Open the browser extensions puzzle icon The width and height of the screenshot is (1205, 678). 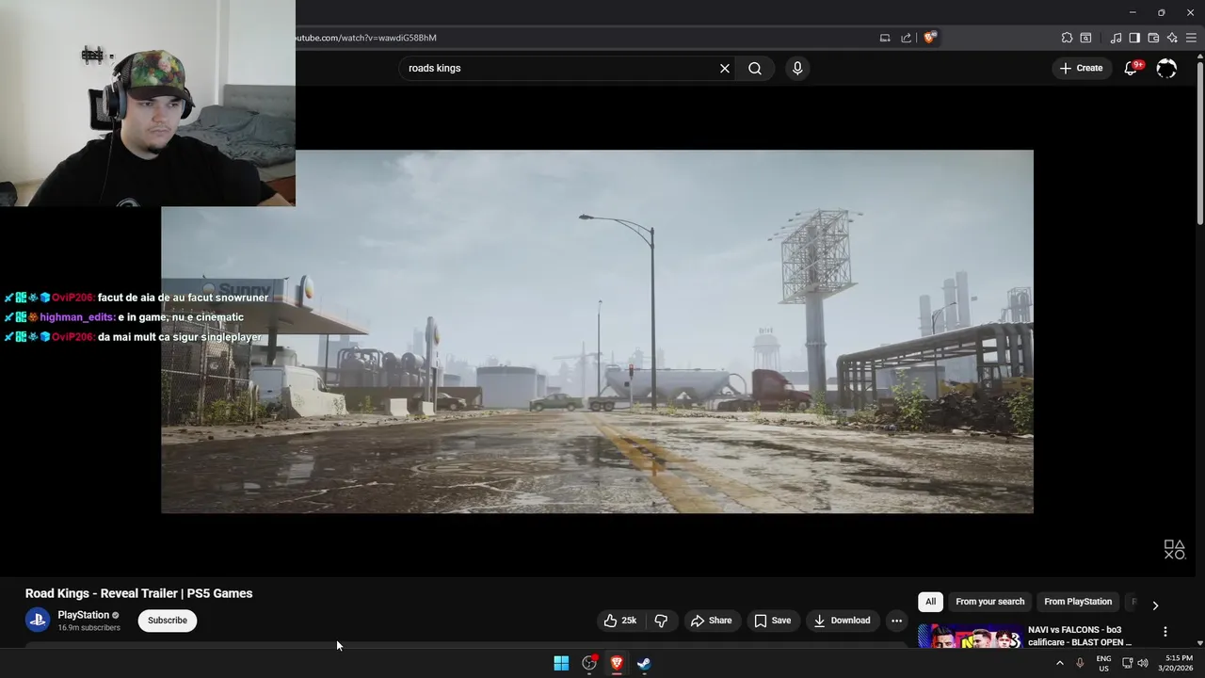(1067, 38)
